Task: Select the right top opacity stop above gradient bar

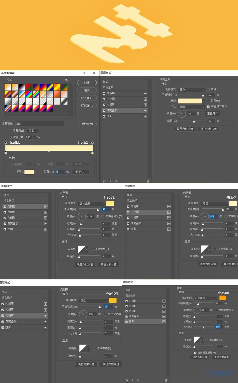Action: (92, 143)
